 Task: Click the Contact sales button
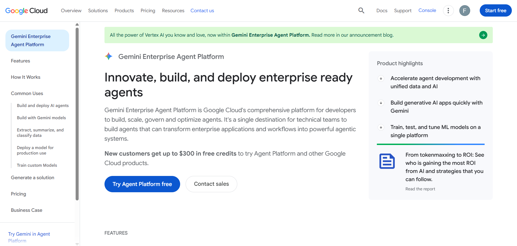pyautogui.click(x=211, y=184)
